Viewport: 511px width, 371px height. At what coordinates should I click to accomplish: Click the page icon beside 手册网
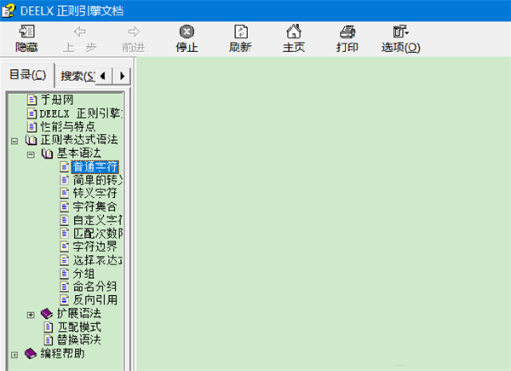pyautogui.click(x=32, y=100)
